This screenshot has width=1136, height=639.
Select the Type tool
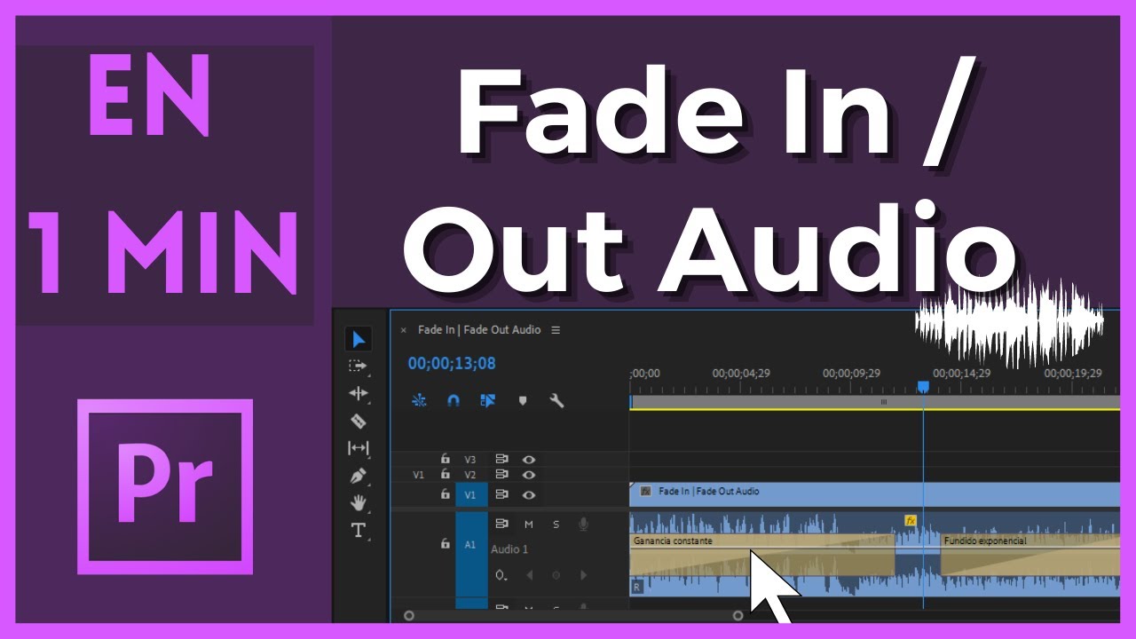pos(358,531)
